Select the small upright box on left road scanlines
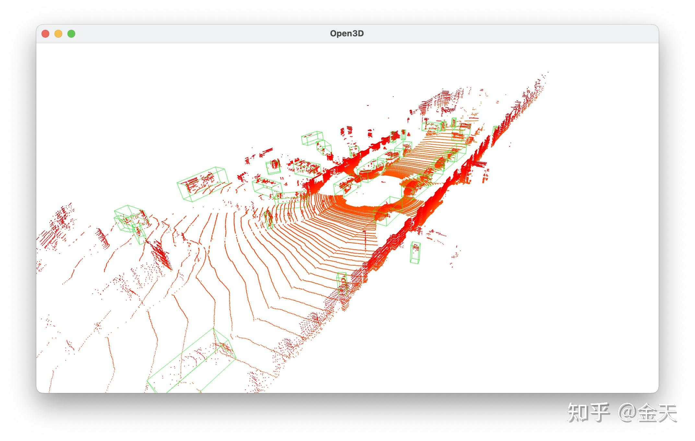The image size is (695, 441). pos(268,220)
